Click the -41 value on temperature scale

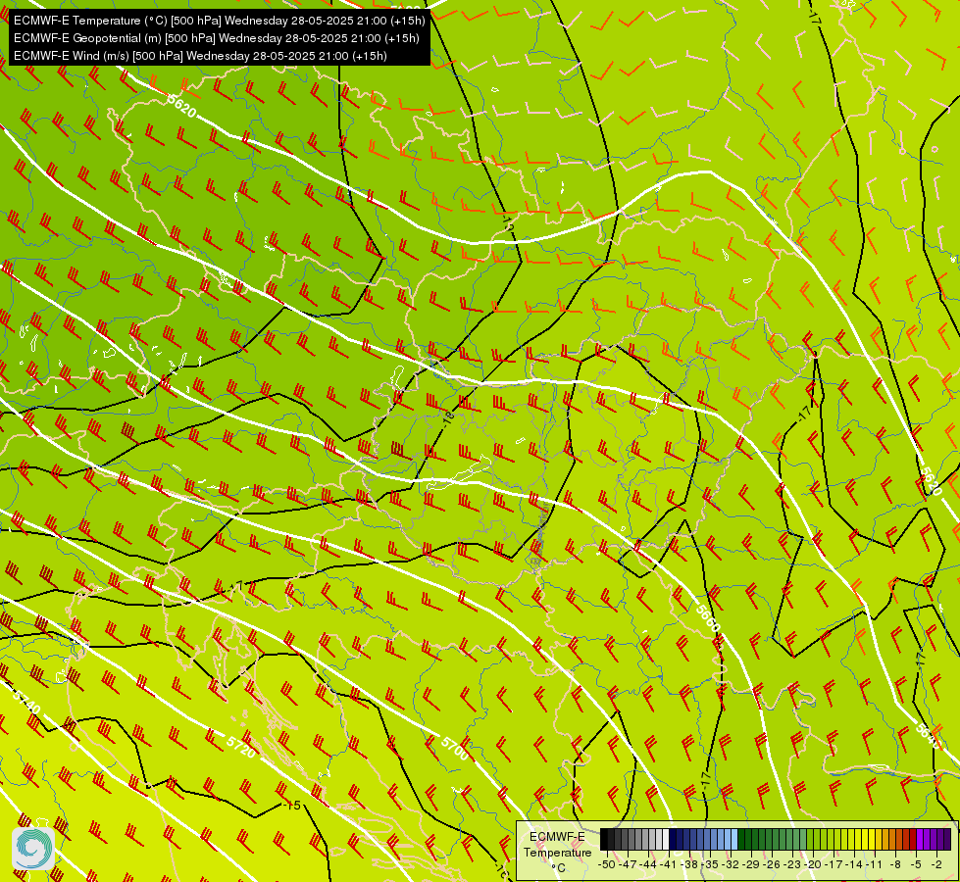point(668,865)
